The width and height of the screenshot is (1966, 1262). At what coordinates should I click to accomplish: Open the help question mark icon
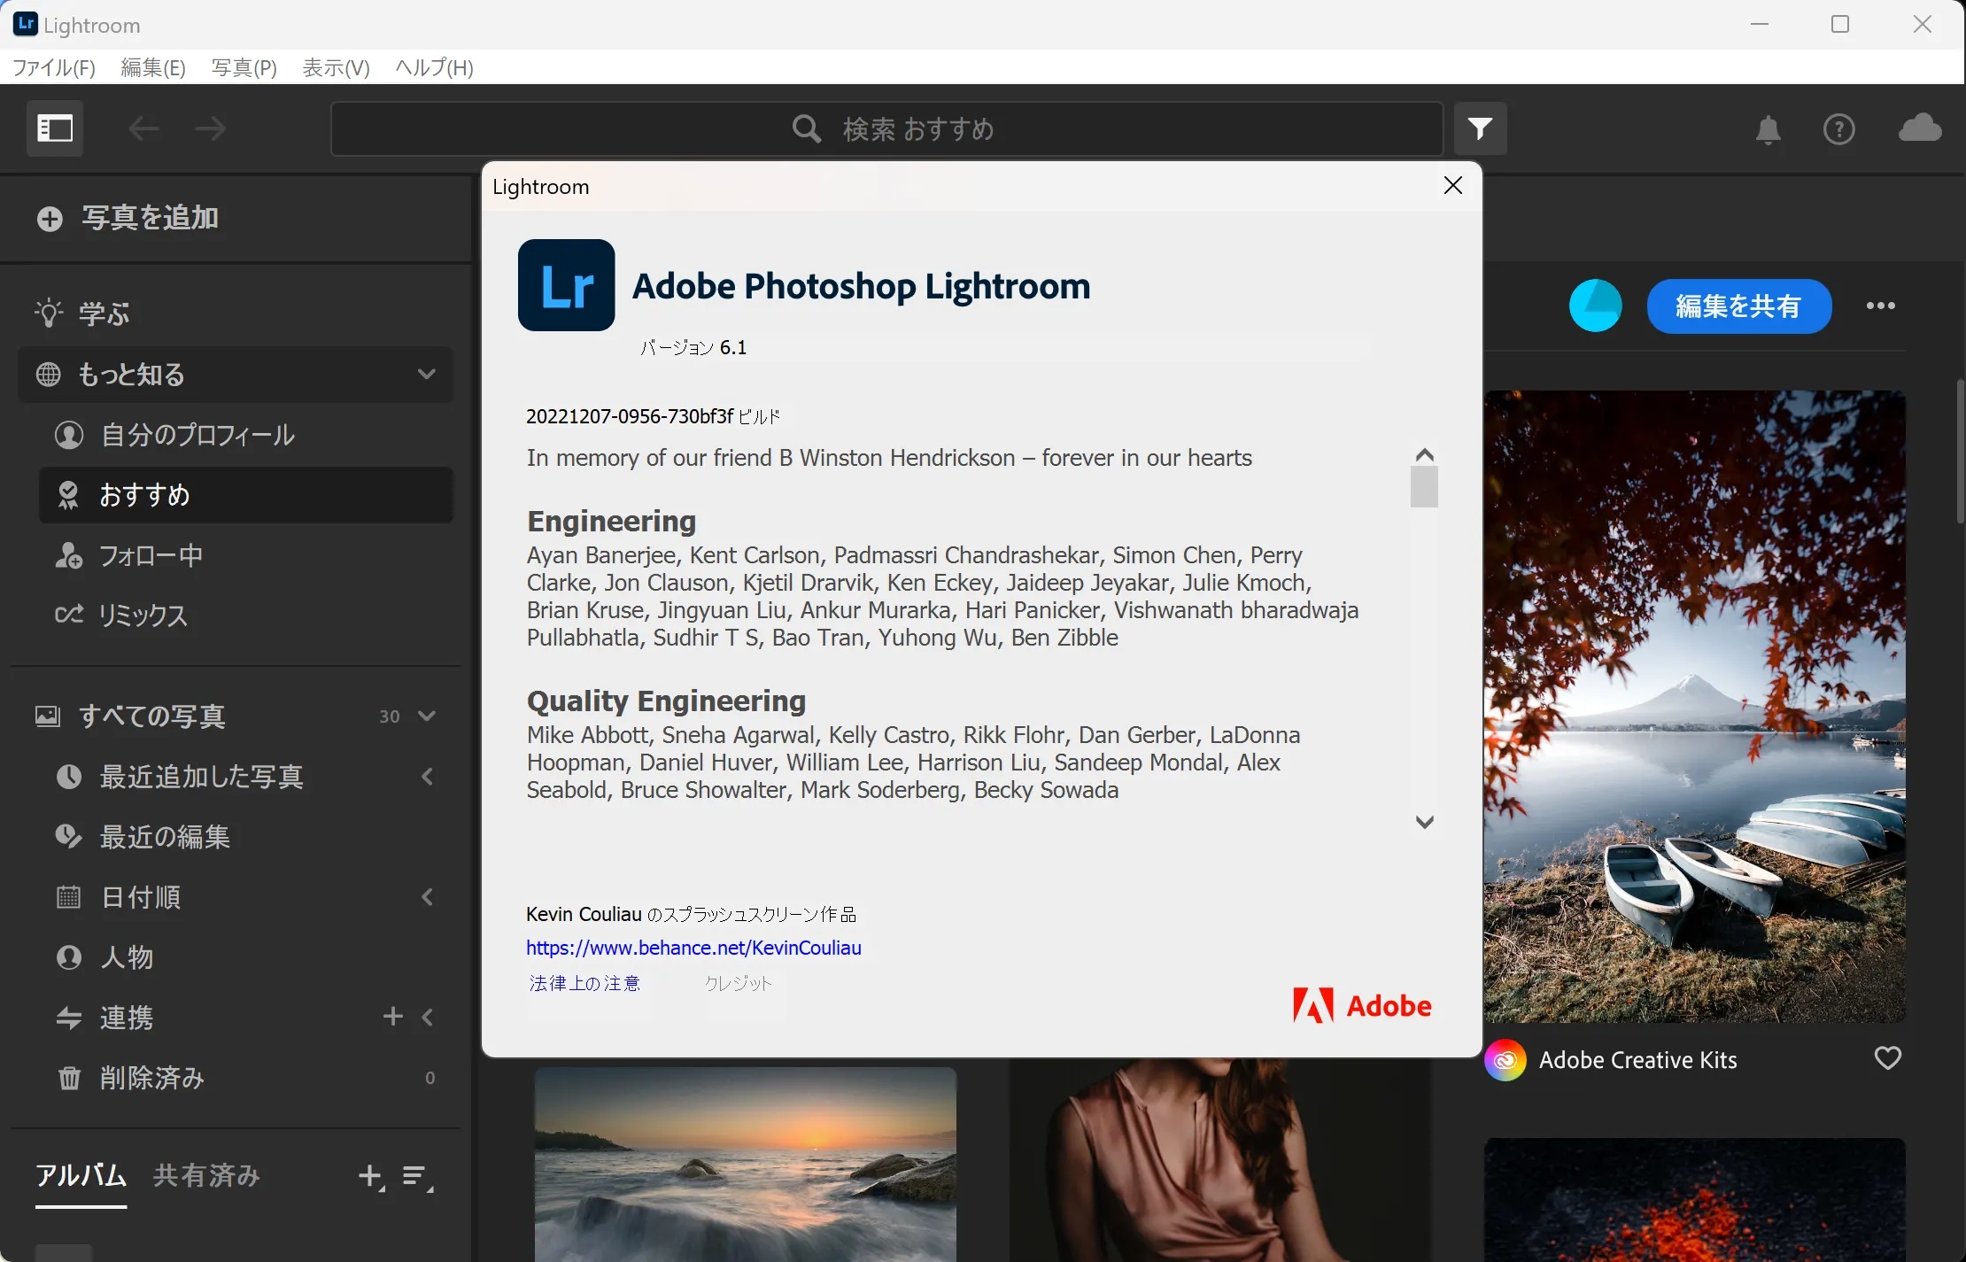tap(1838, 129)
